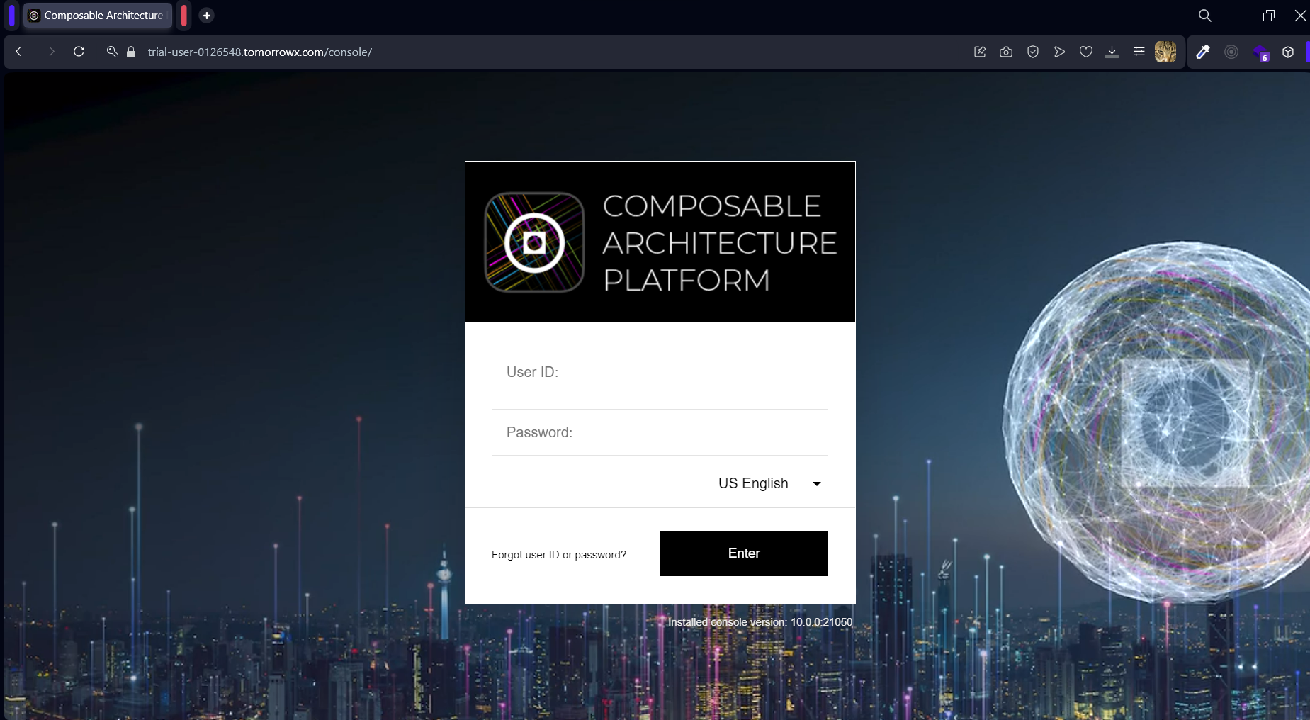Click the send flow arrow icon
The width and height of the screenshot is (1310, 720).
click(1059, 52)
